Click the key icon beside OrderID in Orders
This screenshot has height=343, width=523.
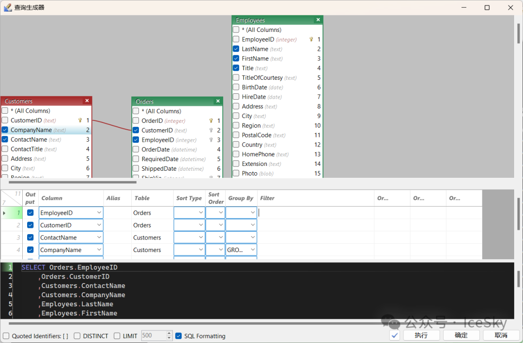(x=211, y=121)
